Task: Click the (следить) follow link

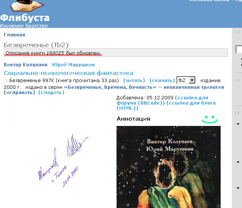Action: pyautogui.click(x=51, y=93)
